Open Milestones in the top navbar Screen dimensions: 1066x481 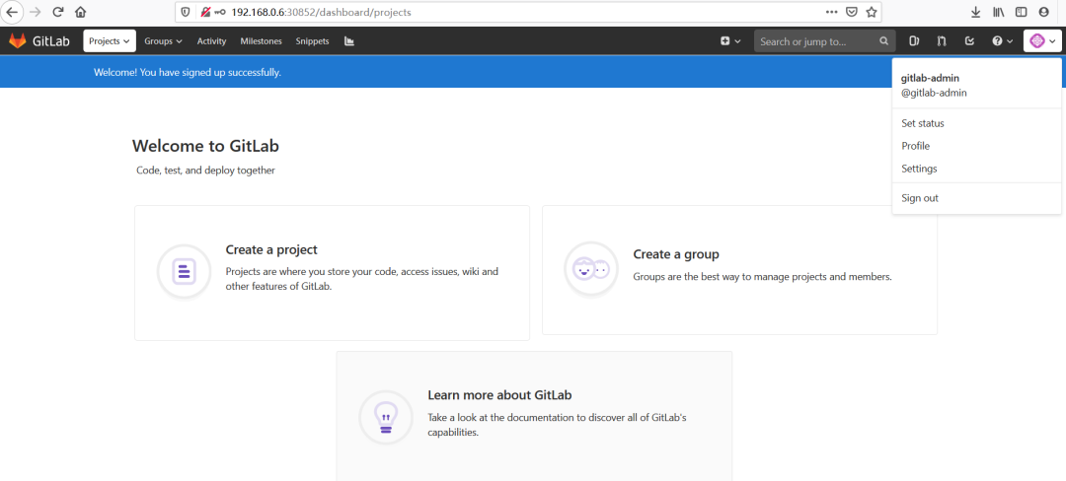coord(261,41)
